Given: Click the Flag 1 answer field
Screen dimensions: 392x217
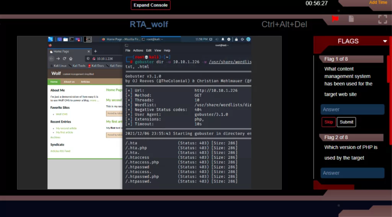Looking at the screenshot, I should click(x=353, y=109).
